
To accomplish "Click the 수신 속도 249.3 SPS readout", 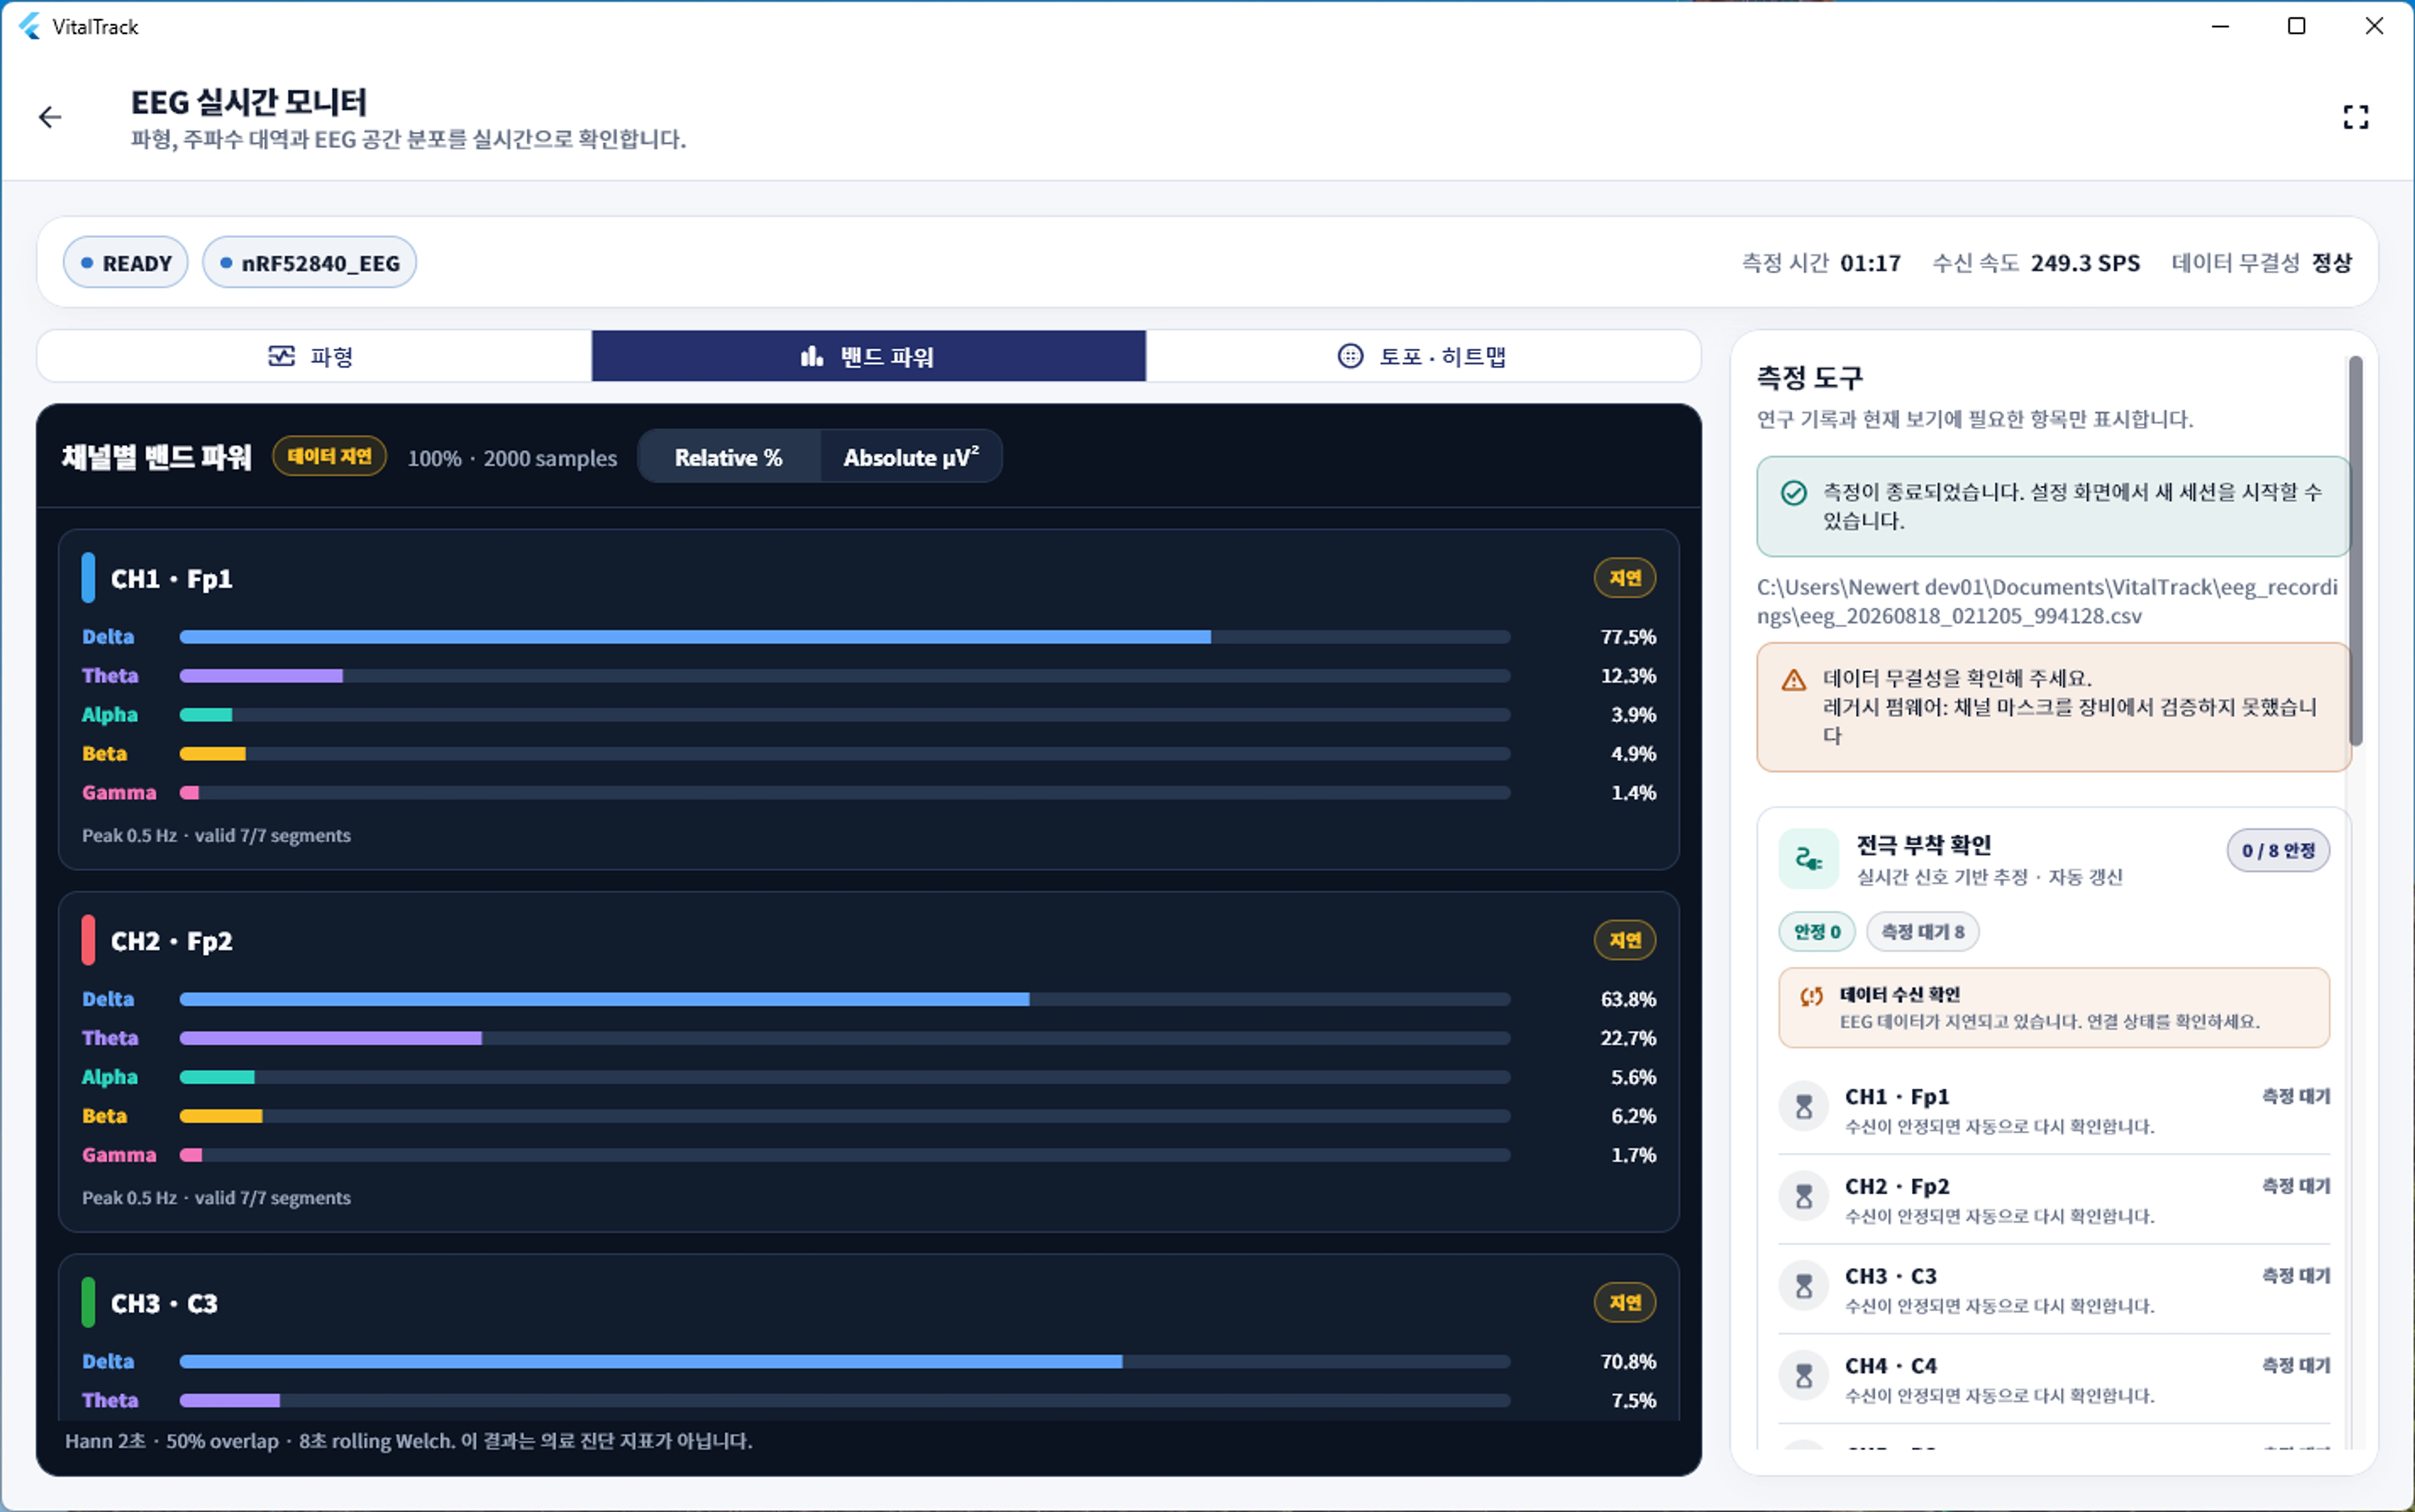I will pos(2036,263).
